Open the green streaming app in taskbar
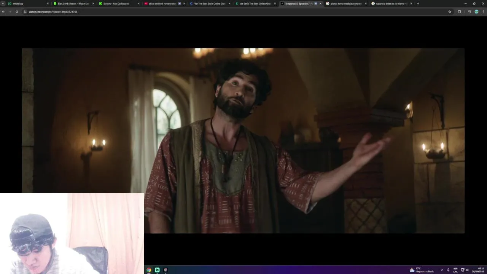Screen dimensions: 487x274 (157, 270)
